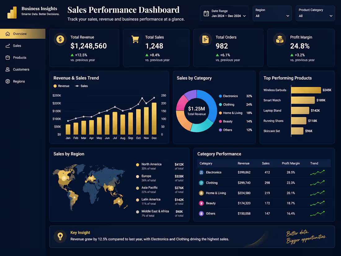Click the 24.8% Profit Margin value

(300, 46)
